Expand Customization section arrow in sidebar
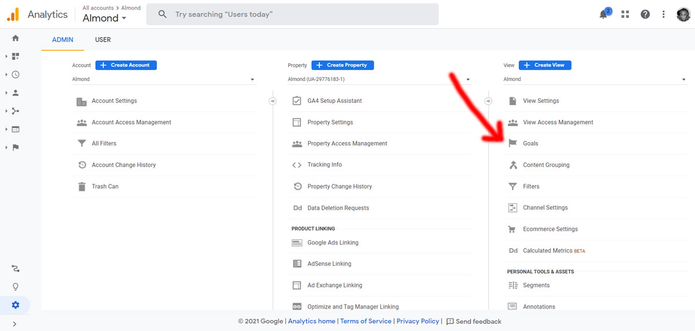Viewport: 695px width, 331px height. pyautogui.click(x=6, y=57)
